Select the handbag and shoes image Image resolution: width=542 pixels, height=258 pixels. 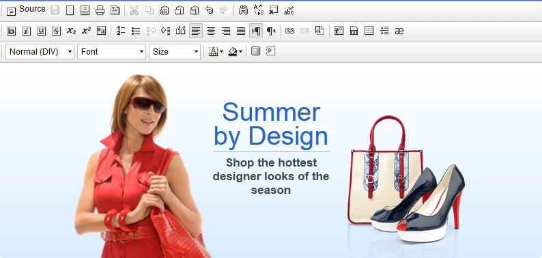pos(406,179)
